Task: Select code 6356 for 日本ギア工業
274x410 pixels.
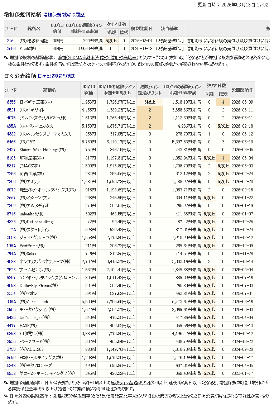Action: tap(11, 102)
